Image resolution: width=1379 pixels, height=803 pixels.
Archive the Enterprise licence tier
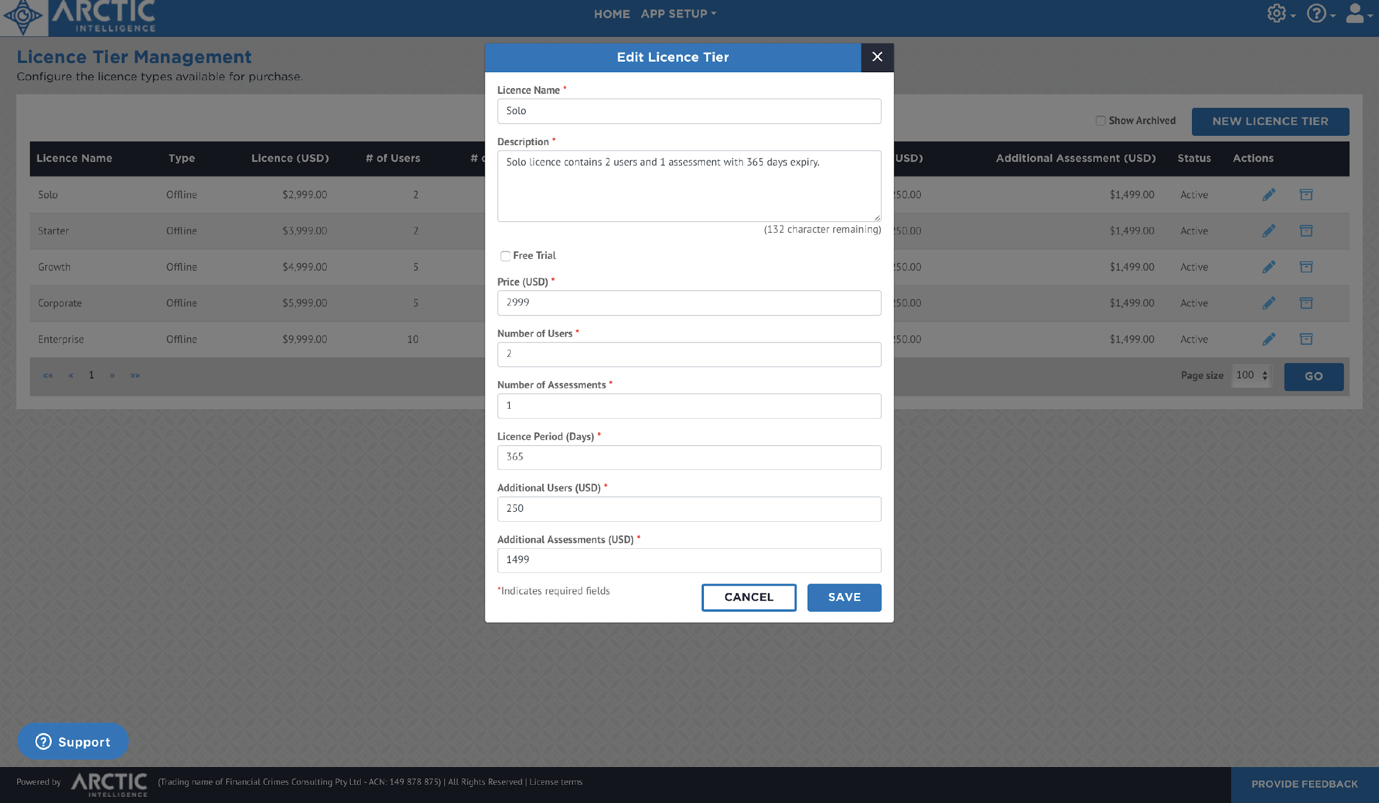click(1306, 339)
